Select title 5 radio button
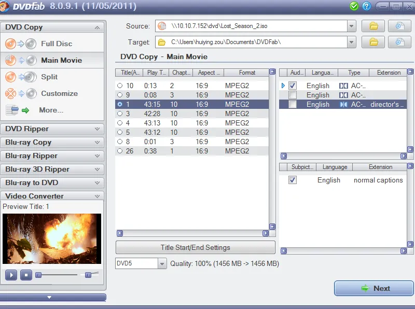The height and width of the screenshot is (309, 415). [x=120, y=132]
